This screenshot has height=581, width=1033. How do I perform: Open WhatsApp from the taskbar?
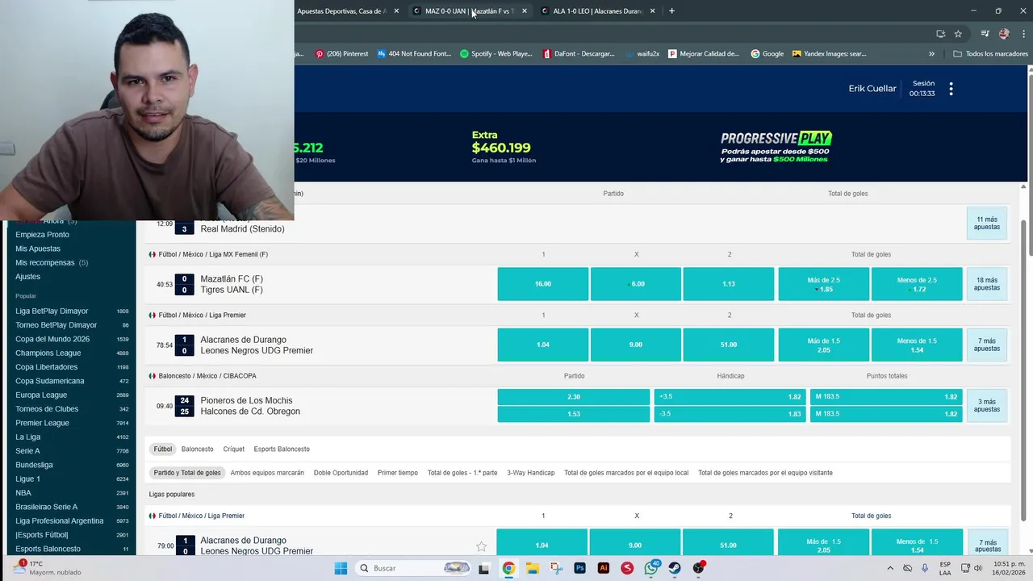tap(650, 568)
